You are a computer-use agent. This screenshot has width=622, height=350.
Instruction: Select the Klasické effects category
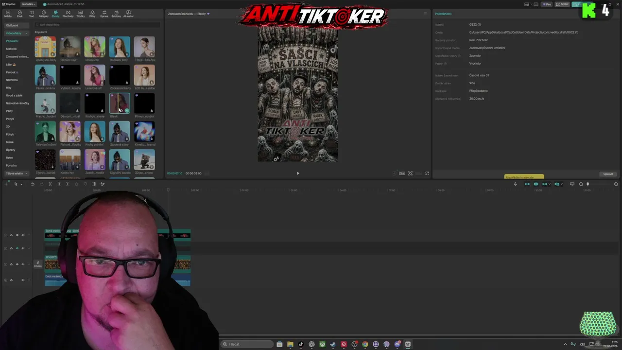pos(11,49)
